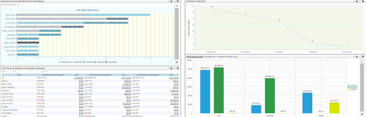
Task: Toggle Identification series in Ask Status legend
Action: (65, 62)
